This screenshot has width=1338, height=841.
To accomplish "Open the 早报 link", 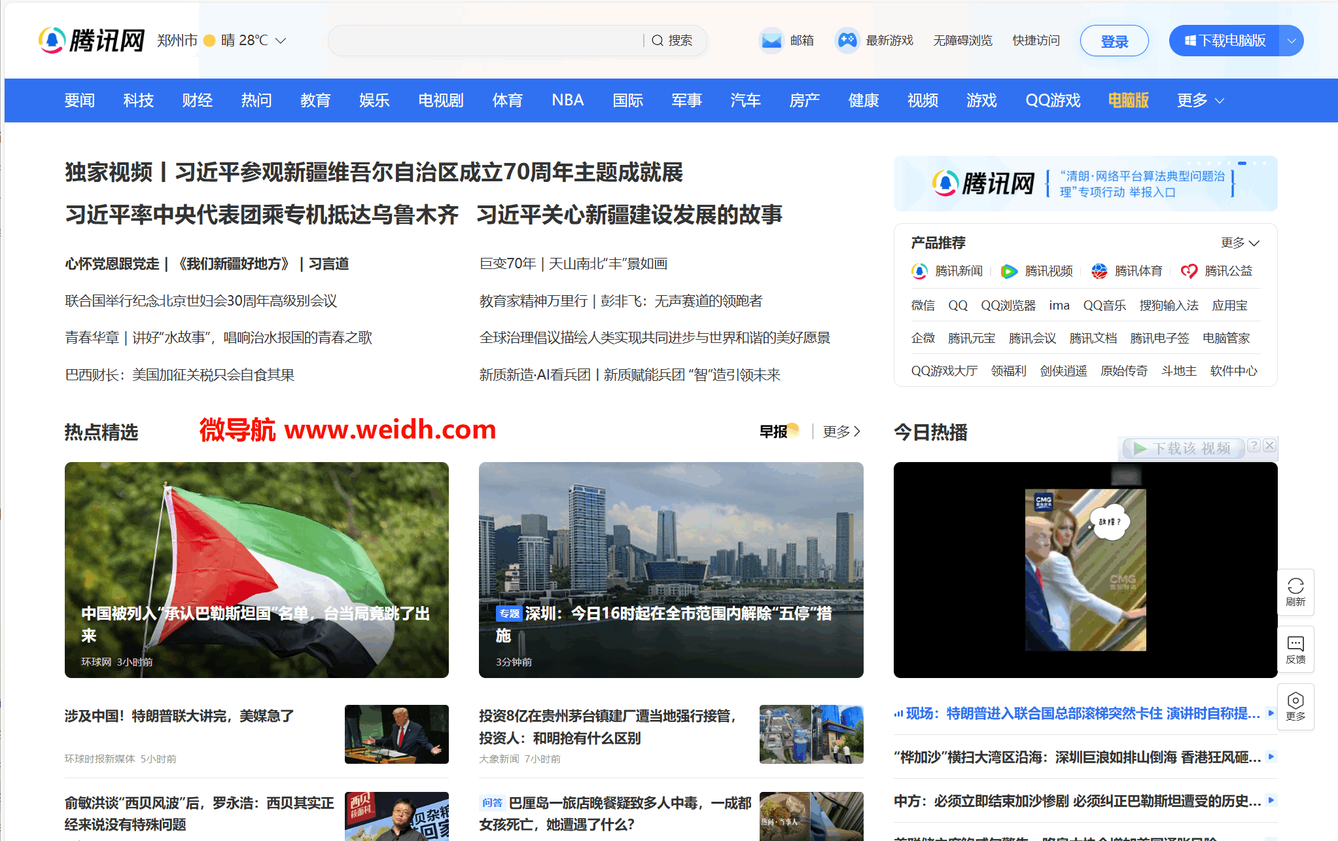I will (x=779, y=431).
